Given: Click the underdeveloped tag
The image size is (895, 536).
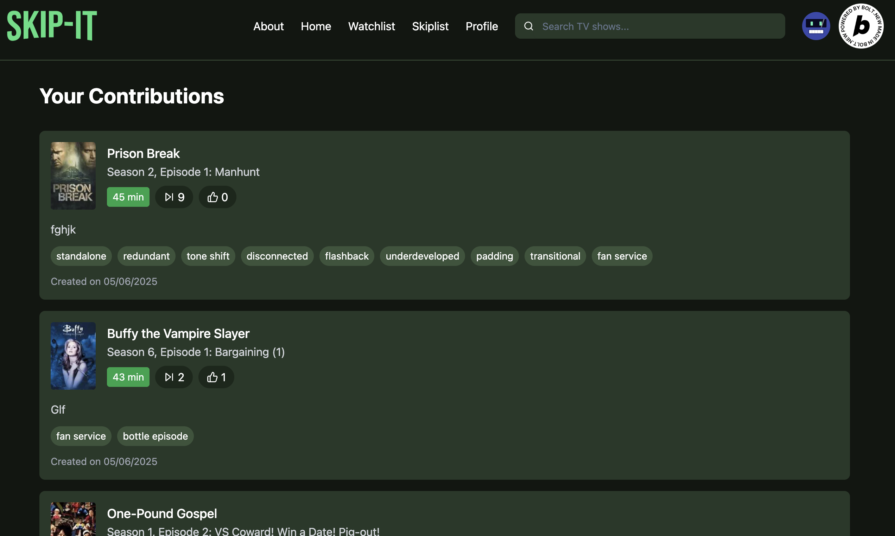Looking at the screenshot, I should tap(422, 256).
